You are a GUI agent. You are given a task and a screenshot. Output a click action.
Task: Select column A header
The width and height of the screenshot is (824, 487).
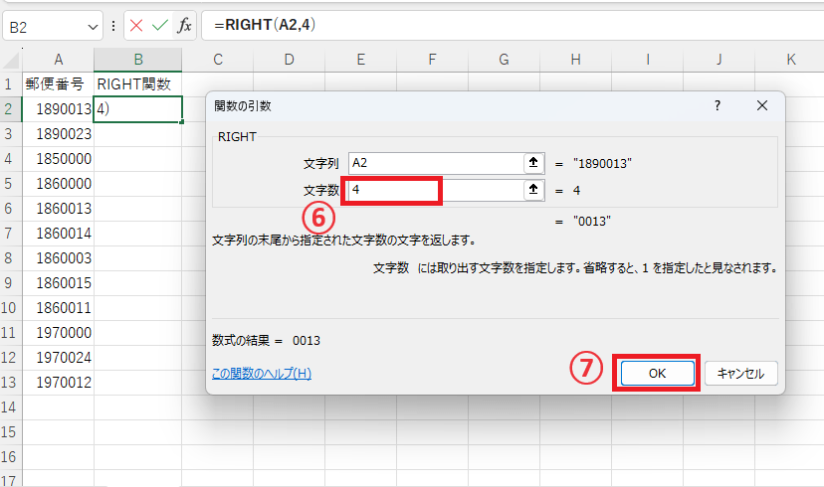59,60
